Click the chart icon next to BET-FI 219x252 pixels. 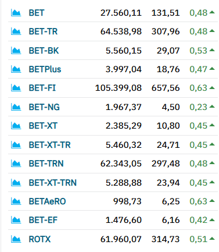pos(16,88)
